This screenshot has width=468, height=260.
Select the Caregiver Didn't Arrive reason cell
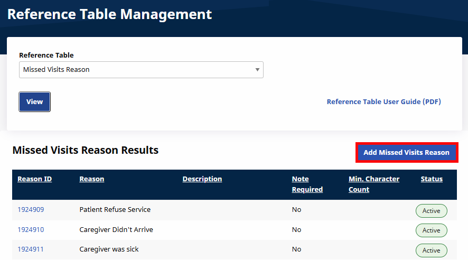point(116,230)
